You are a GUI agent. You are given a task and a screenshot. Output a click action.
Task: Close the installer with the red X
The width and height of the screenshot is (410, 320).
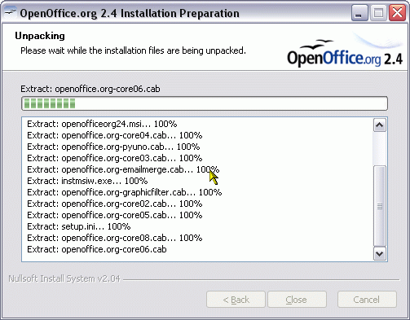click(397, 13)
